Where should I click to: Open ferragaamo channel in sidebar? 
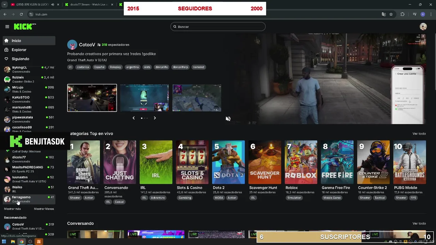point(29,199)
